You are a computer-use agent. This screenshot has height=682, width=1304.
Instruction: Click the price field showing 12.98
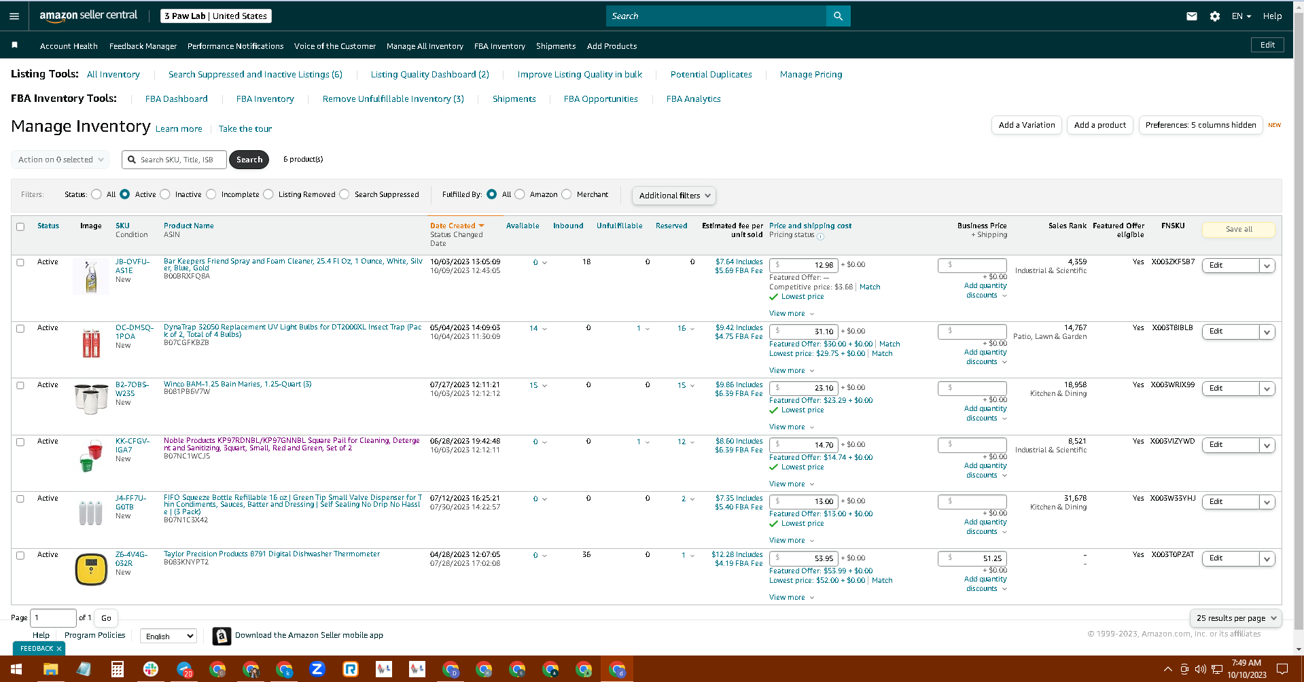coord(804,265)
